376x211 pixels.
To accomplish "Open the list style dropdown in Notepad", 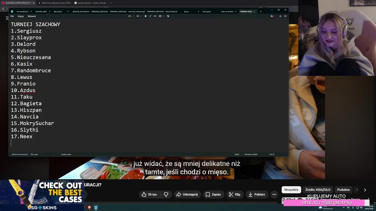I will (139, 16).
